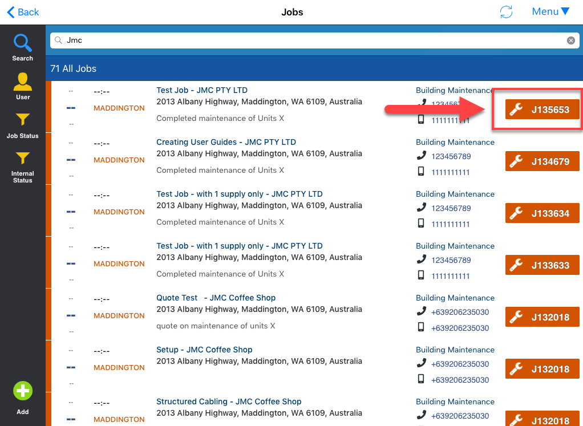583x426 pixels.
Task: Go Back to previous screen
Action: 23,12
